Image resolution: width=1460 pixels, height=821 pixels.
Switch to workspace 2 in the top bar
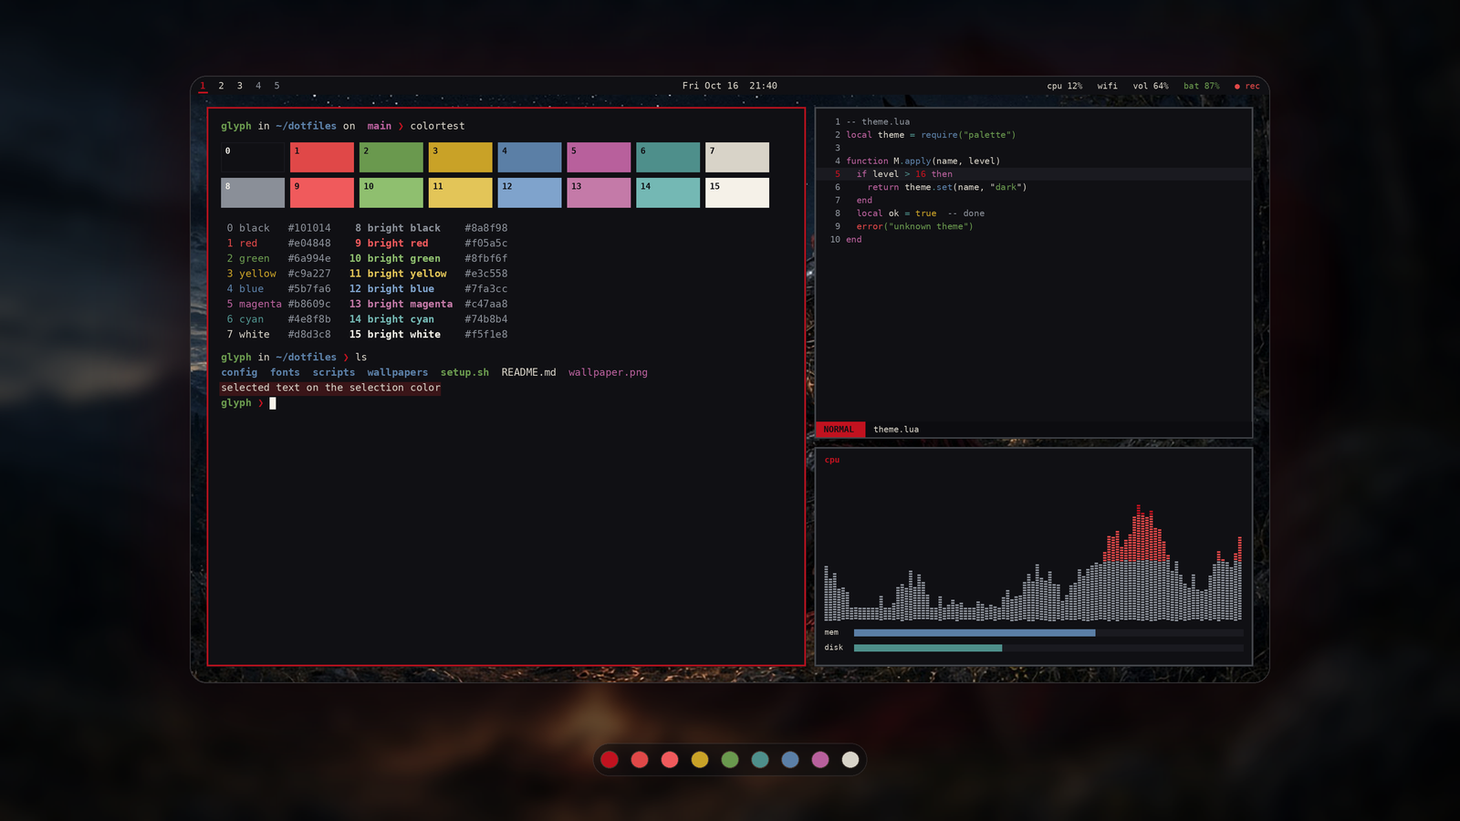221,86
